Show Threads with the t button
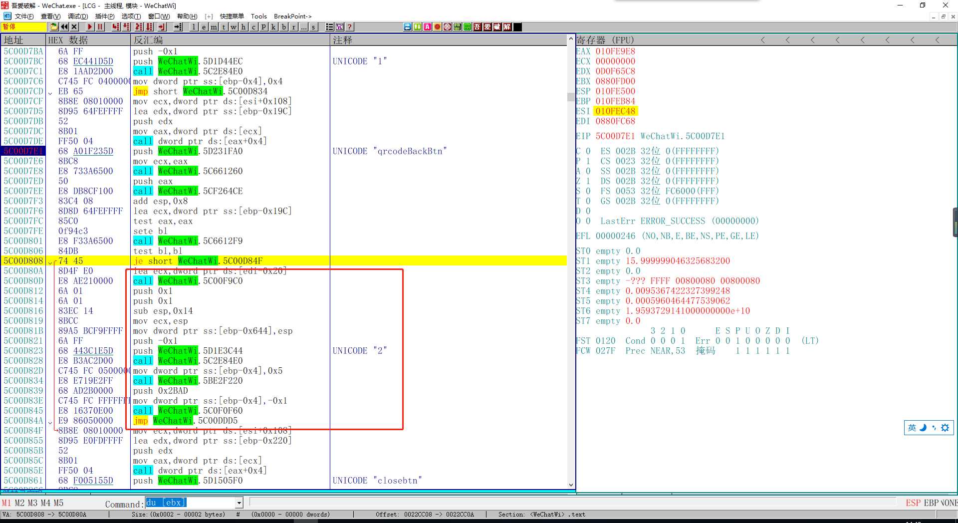The height and width of the screenshot is (523, 958). pyautogui.click(x=224, y=27)
